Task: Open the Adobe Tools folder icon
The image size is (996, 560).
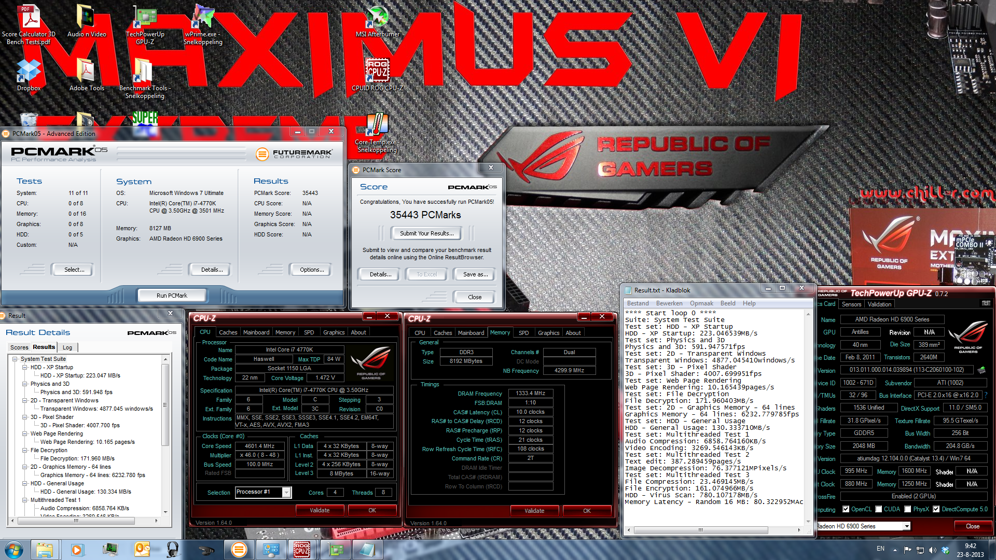Action: 87,75
